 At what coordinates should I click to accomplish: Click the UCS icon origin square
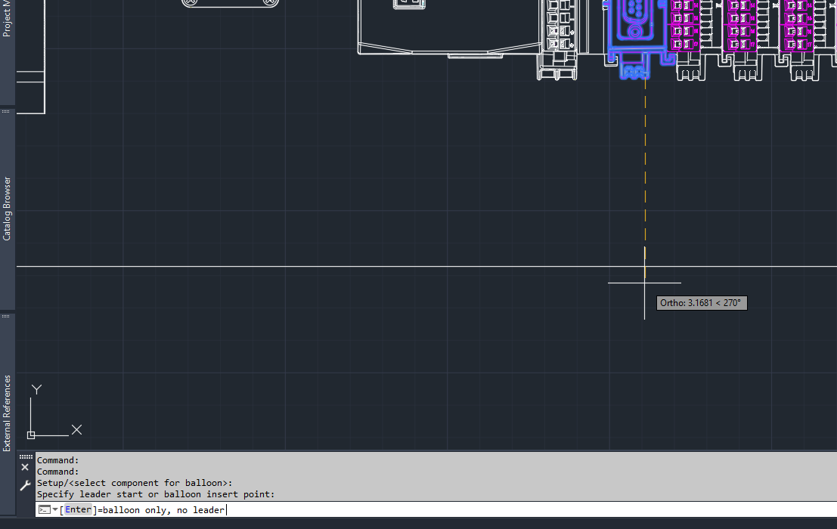[30, 434]
